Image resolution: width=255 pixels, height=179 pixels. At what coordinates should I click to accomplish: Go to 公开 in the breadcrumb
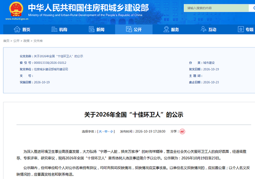tap(16, 41)
